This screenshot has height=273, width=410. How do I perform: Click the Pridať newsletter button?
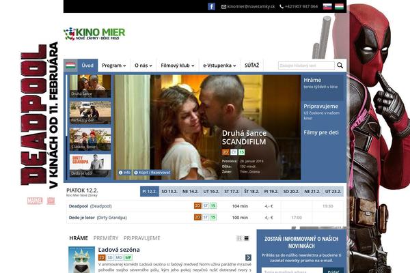pyautogui.click(x=333, y=271)
